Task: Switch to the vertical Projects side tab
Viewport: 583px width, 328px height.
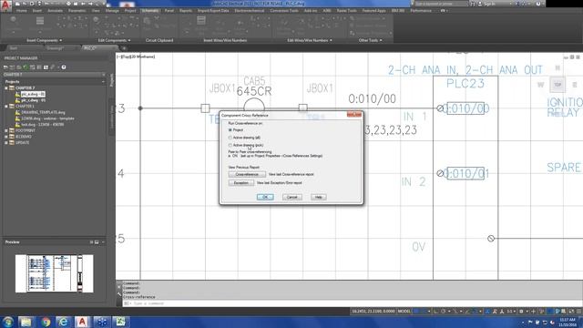Action: coord(111,80)
